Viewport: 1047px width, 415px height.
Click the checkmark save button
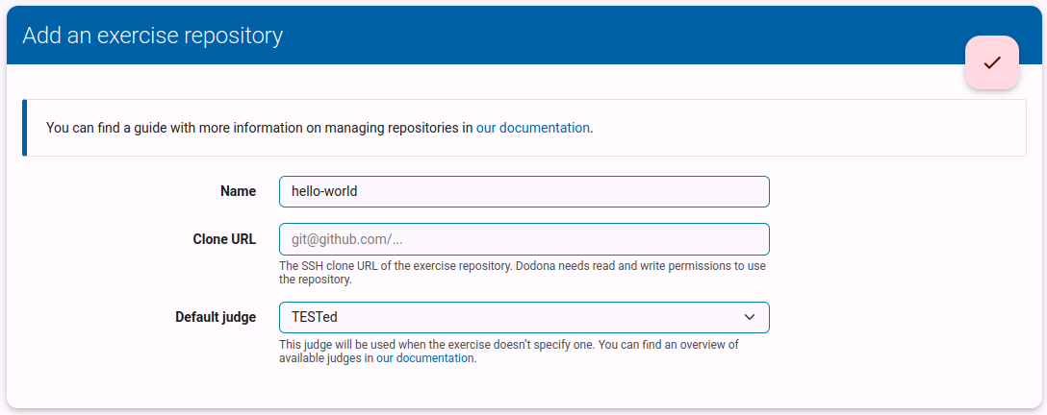[x=991, y=62]
